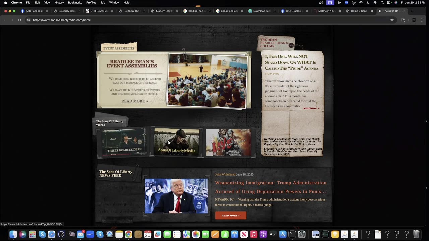Open Photos from the Dock

coord(196,234)
